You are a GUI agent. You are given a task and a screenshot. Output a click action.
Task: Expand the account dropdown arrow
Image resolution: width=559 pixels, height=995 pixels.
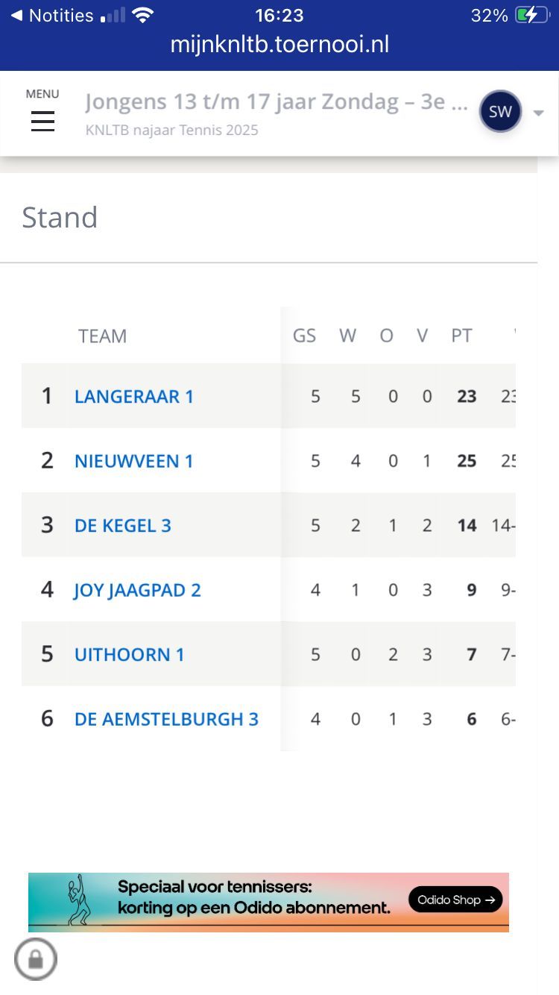coord(539,113)
